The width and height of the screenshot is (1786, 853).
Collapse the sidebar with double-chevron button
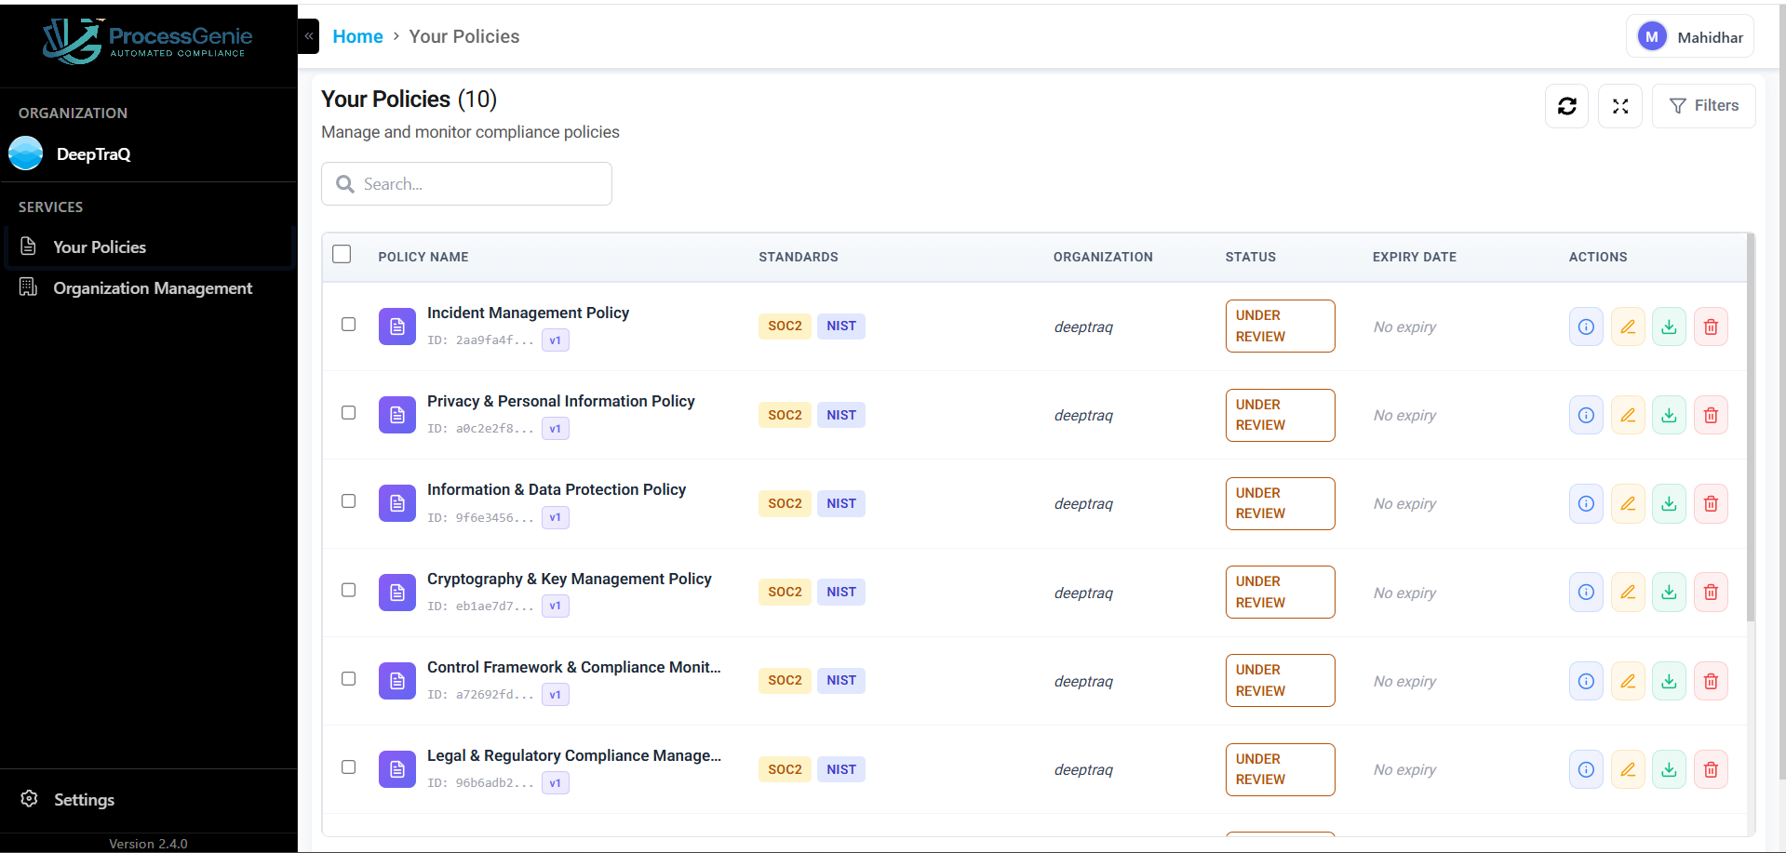coord(309,36)
